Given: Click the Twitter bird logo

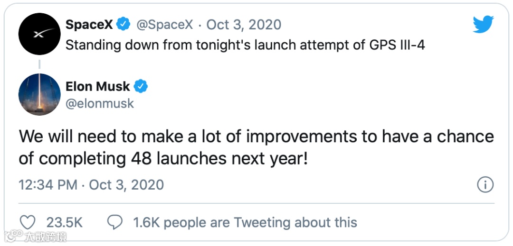Looking at the screenshot, I should pos(483,25).
